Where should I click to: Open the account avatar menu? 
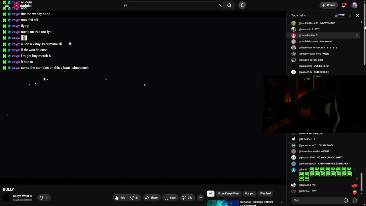[x=354, y=5]
